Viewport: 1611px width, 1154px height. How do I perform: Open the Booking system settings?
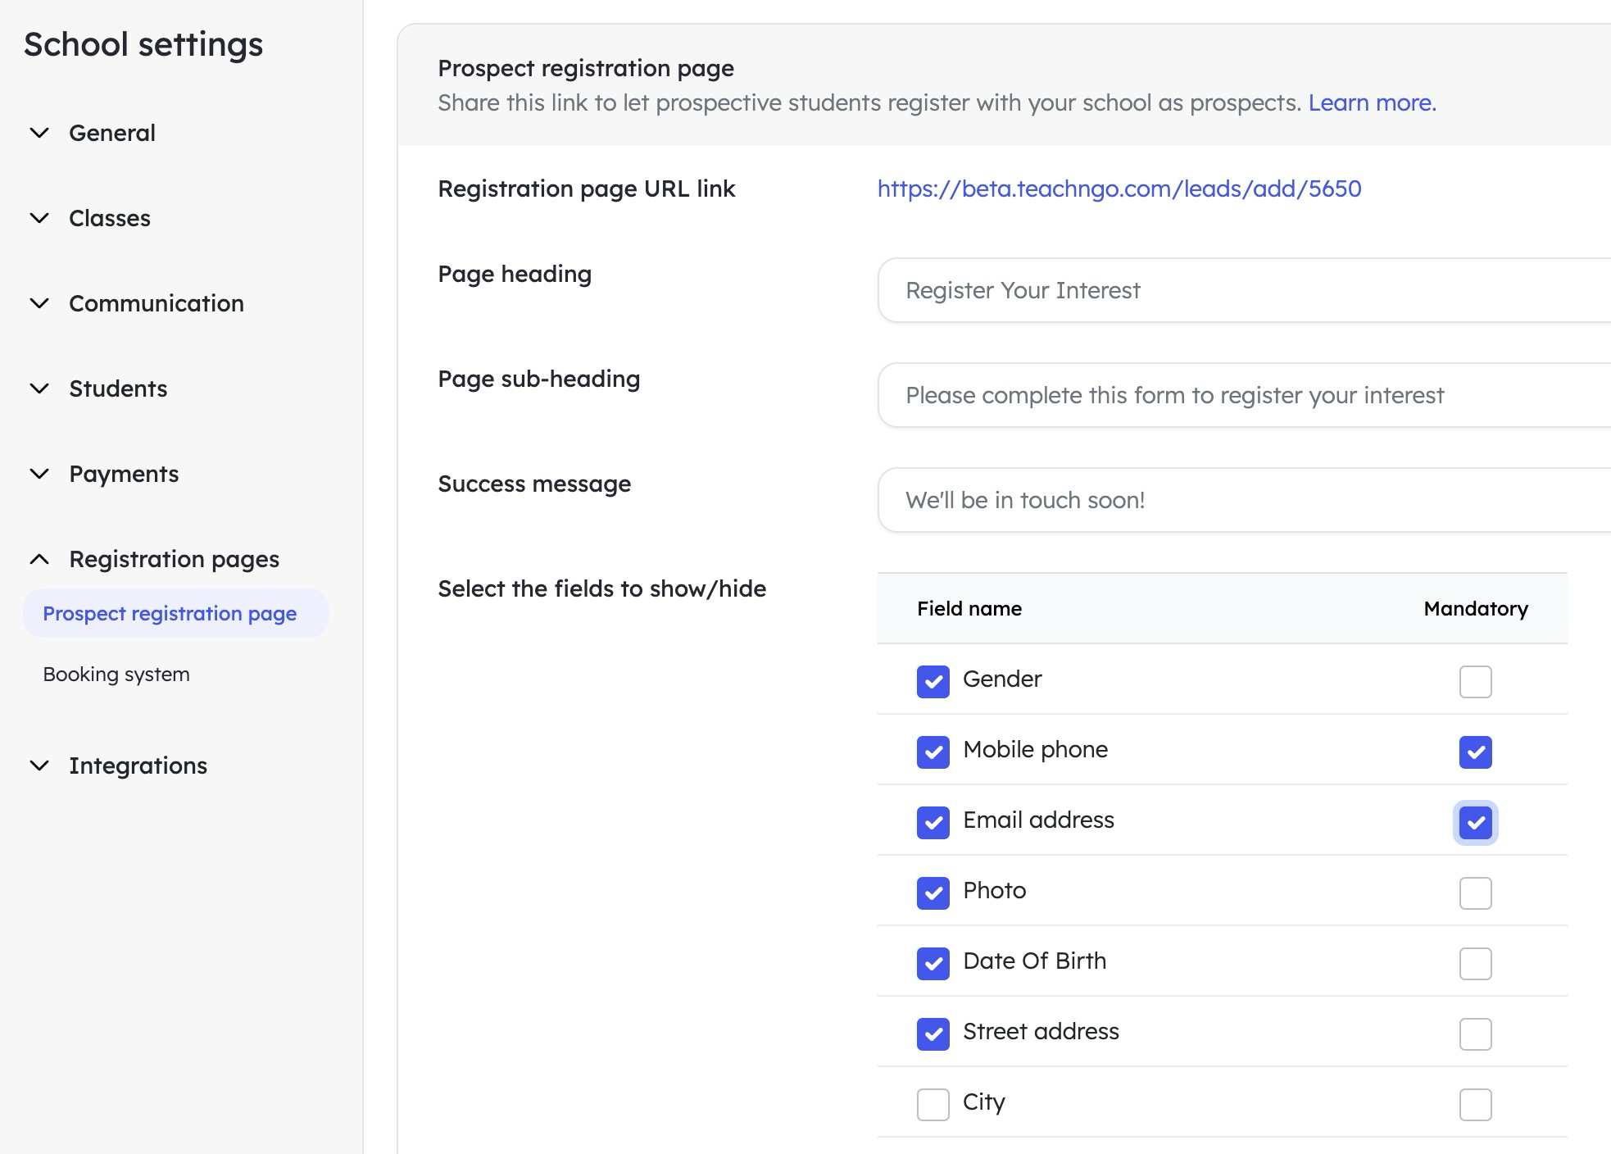click(x=116, y=674)
